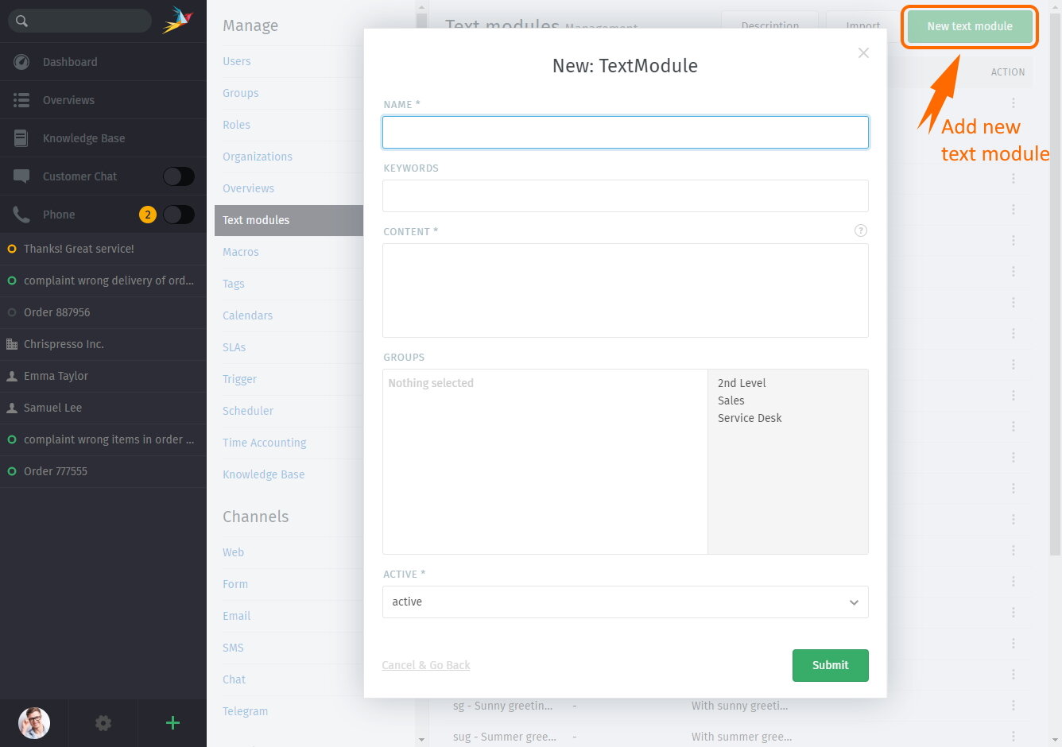Open the Knowledge Base icon

22,137
